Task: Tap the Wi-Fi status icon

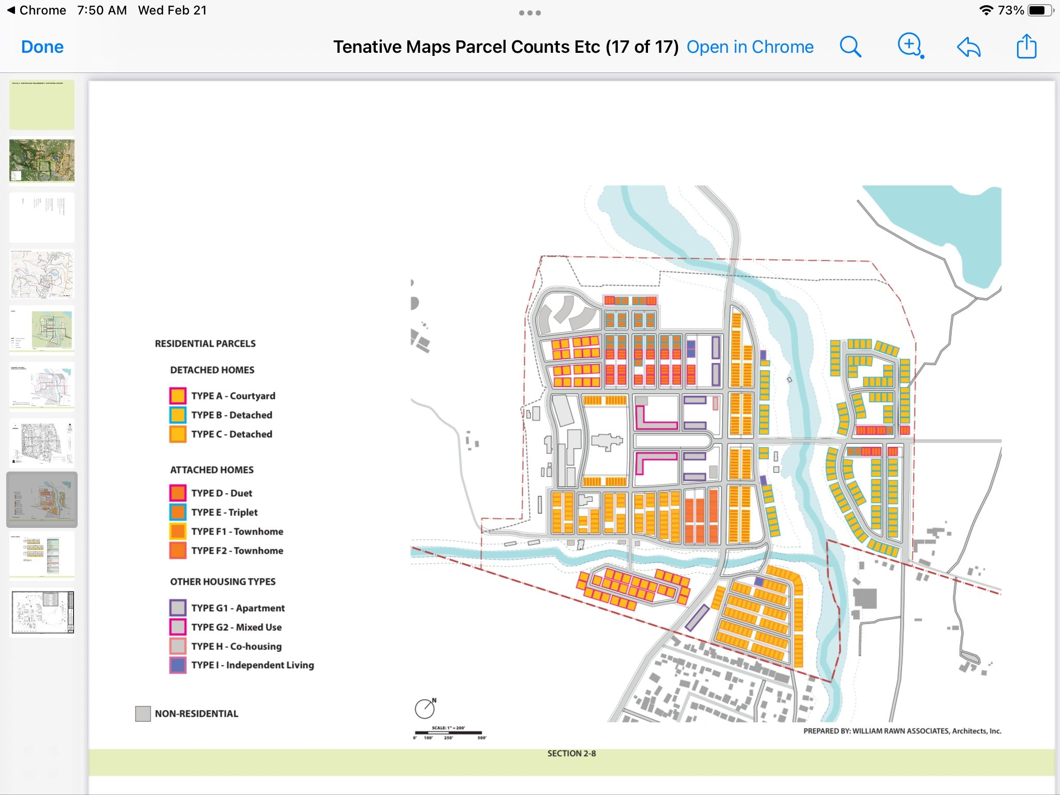Action: 987,10
